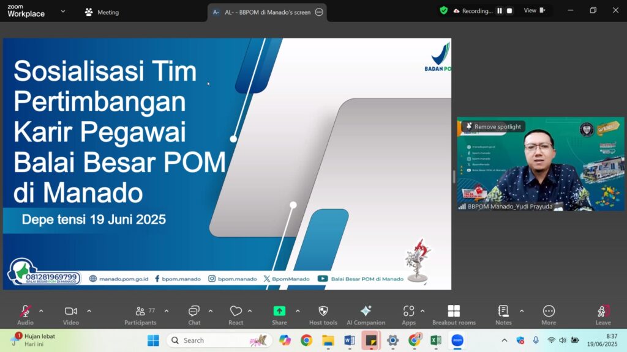Click "manado.pom.go.id" on the shared slide
This screenshot has width=627, height=352.
pos(124,279)
